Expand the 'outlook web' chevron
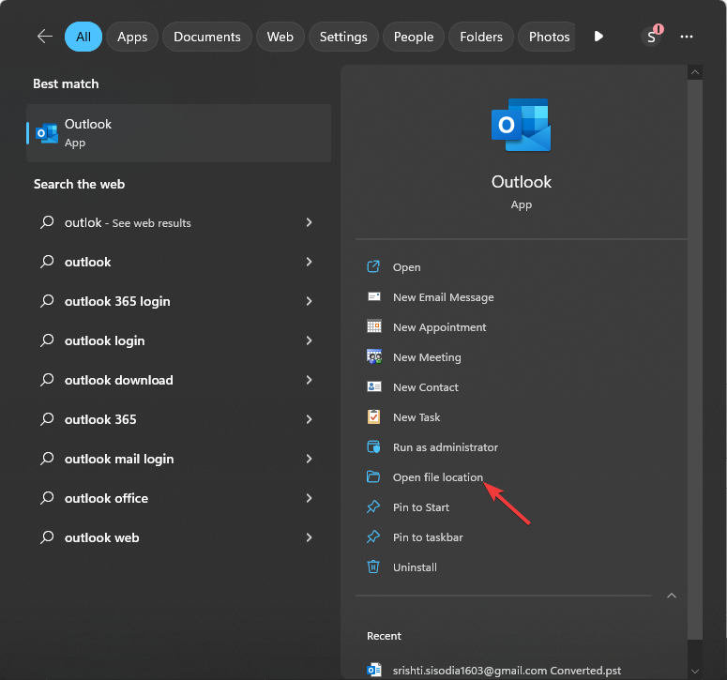The width and height of the screenshot is (727, 680). (309, 537)
